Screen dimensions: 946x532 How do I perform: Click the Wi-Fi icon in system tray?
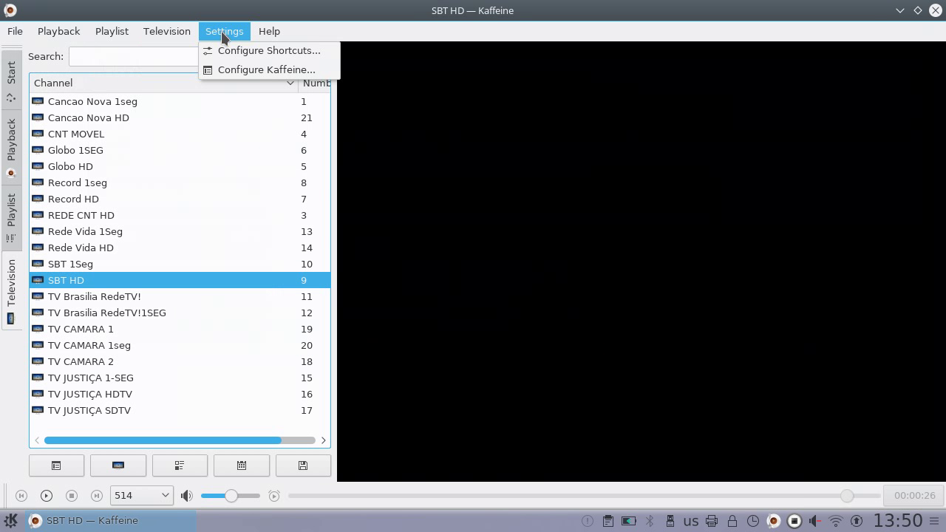(836, 521)
